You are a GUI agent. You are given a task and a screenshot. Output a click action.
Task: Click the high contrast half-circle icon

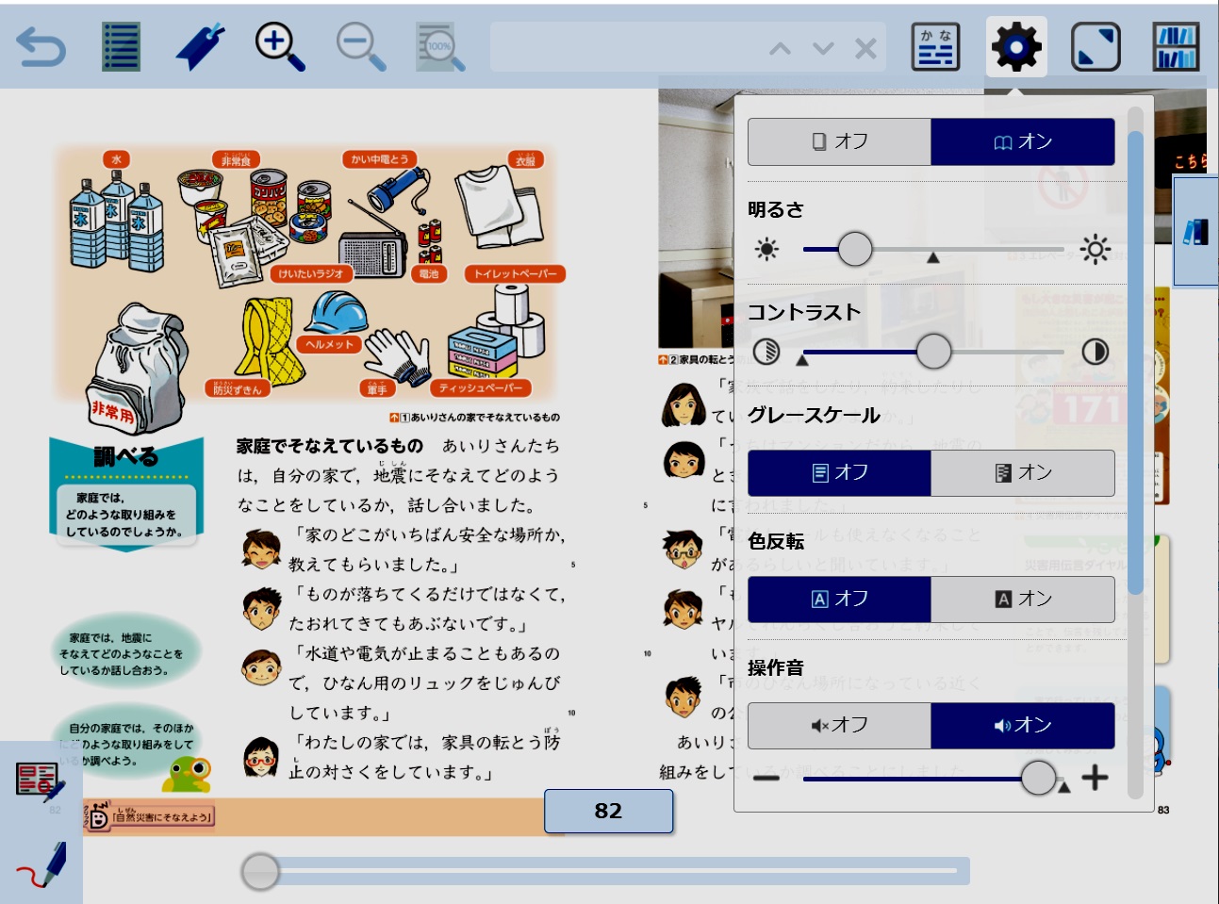point(1095,352)
